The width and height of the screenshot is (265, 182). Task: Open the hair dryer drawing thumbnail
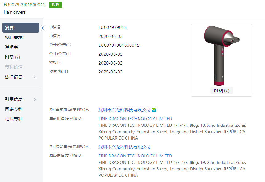point(222,56)
